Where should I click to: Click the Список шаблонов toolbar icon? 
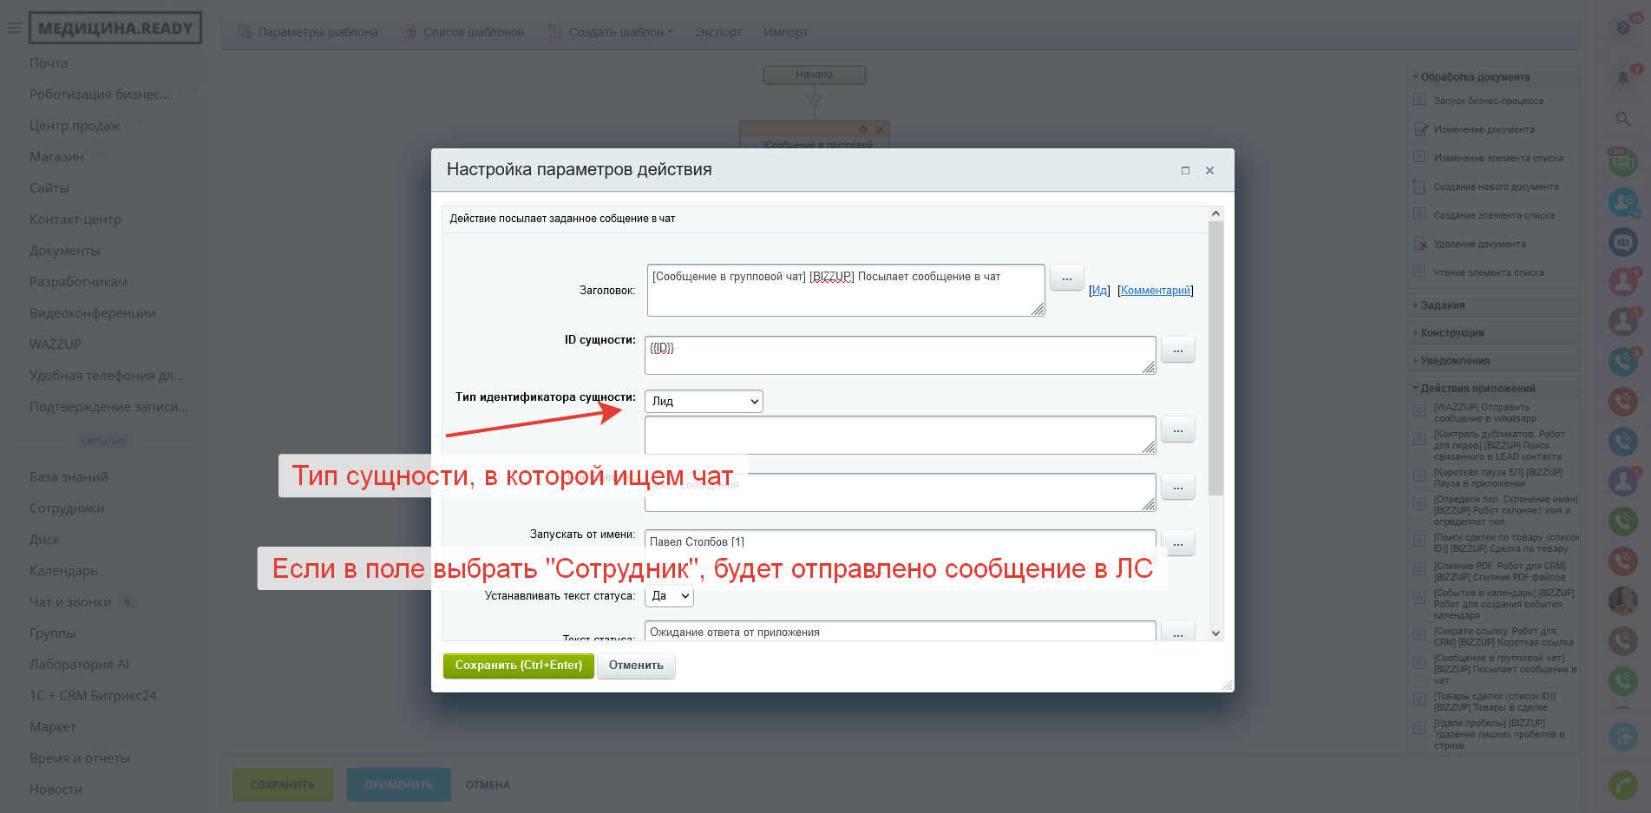tap(409, 32)
